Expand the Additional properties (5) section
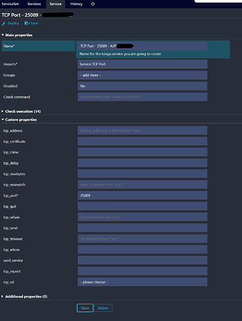 coord(24,297)
